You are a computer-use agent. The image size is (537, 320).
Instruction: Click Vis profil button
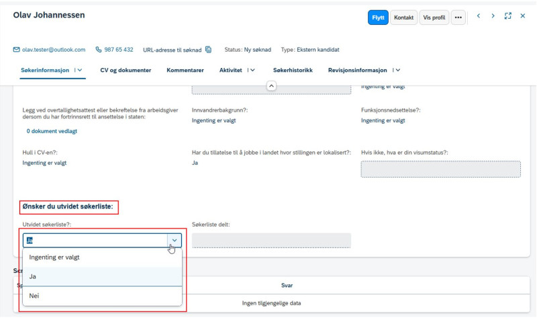pos(434,17)
